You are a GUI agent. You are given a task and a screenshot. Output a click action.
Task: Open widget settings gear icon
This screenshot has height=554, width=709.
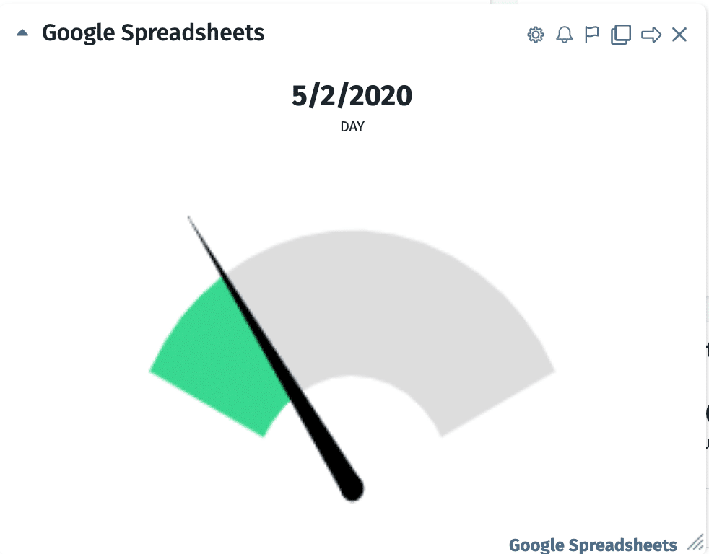(x=536, y=35)
